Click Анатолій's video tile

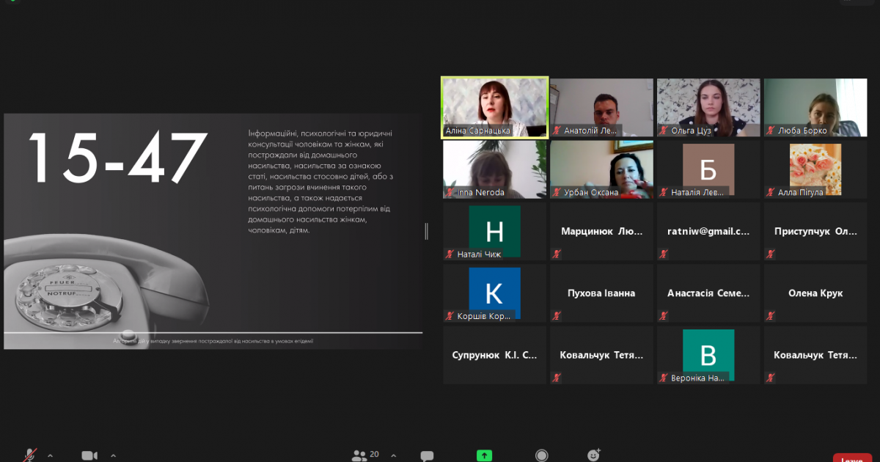pos(601,106)
